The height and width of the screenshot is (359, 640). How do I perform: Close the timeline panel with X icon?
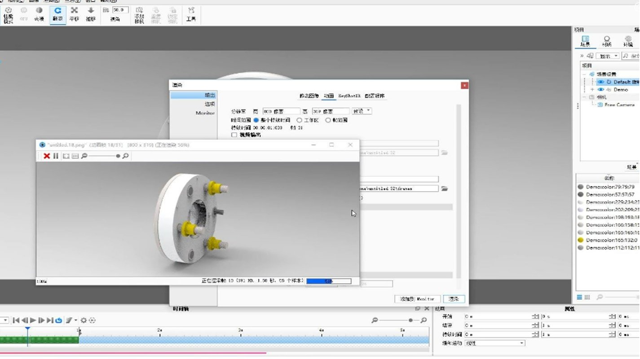click(x=426, y=309)
